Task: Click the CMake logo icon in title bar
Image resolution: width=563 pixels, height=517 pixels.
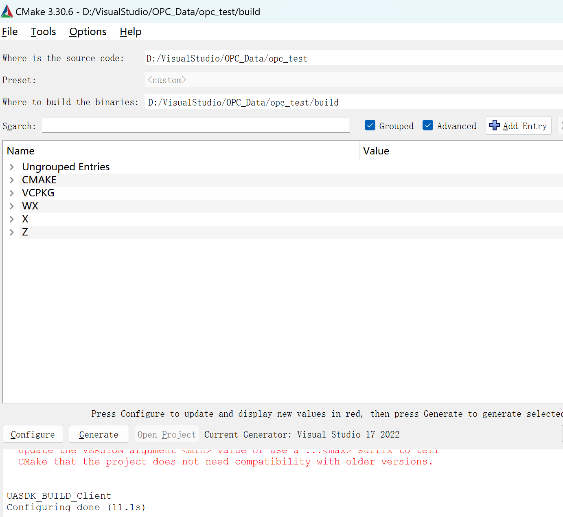Action: coord(7,11)
